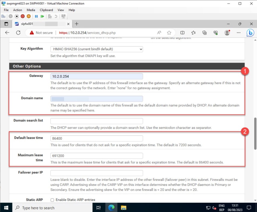Screen dimensions: 257x212
Task: Open the Media menu
Action: coord(31,10)
